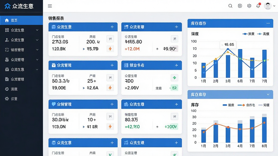Open search via the magnifier icon
The width and height of the screenshot is (278, 156).
click(x=230, y=6)
